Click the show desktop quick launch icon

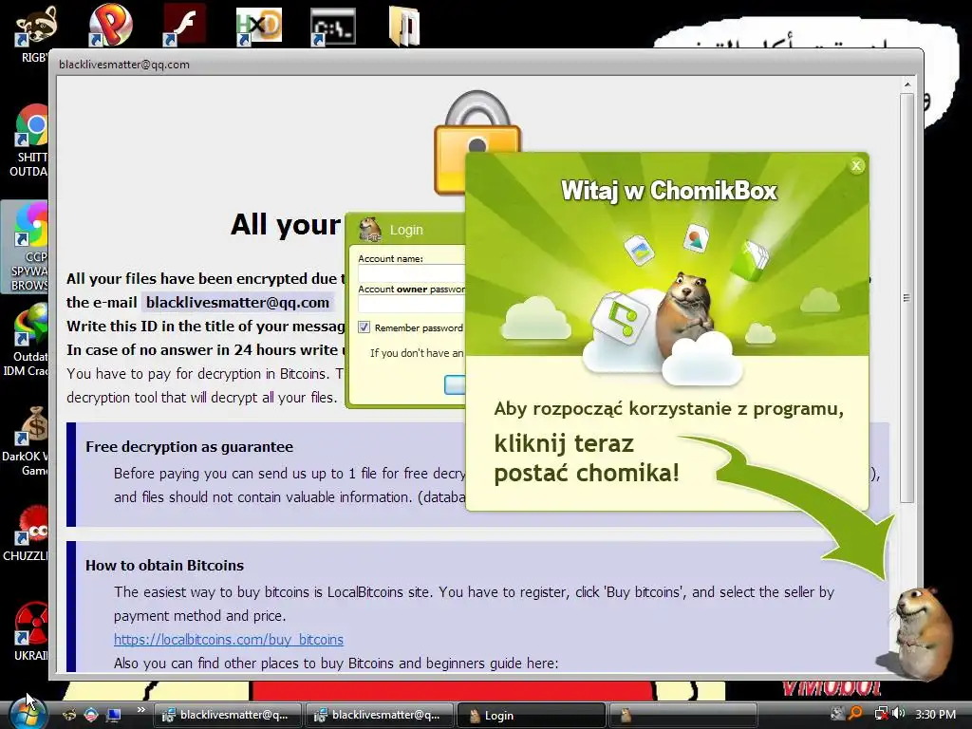tap(114, 715)
